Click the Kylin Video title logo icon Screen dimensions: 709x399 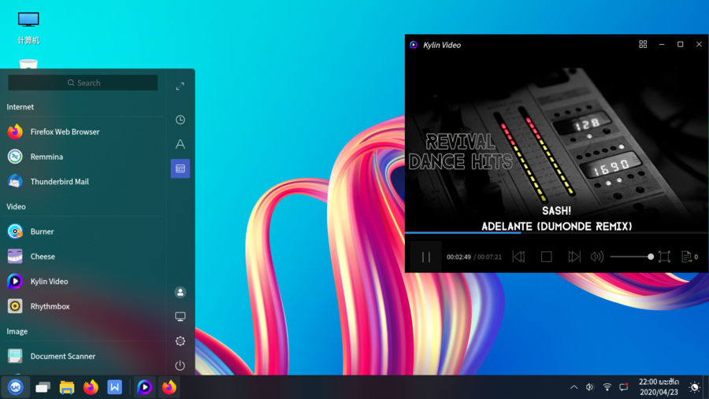coord(414,45)
